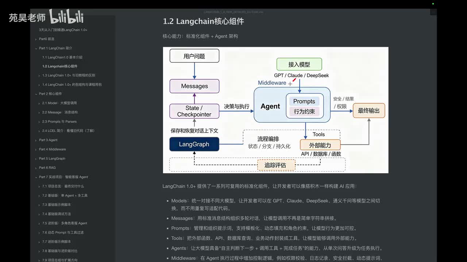Open 7.8 基础版与进阶版对比

(60, 251)
